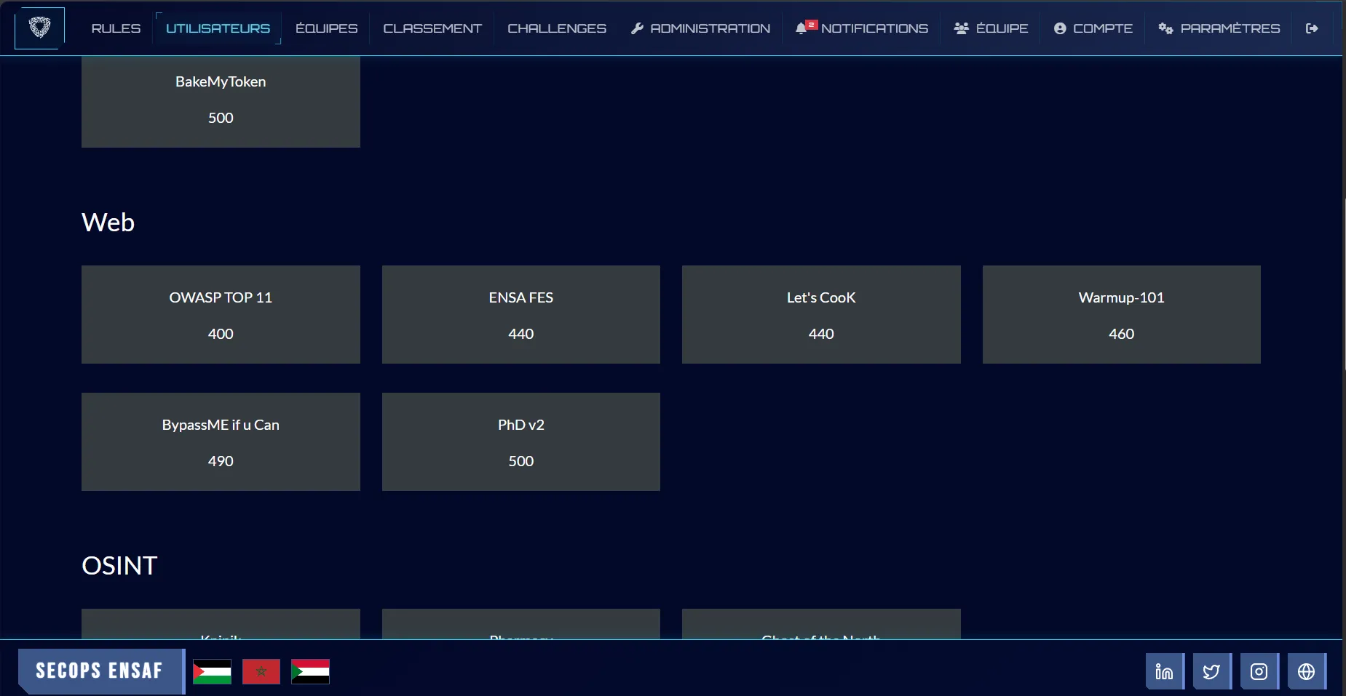Image resolution: width=1346 pixels, height=696 pixels.
Task: Open the Instagram icon in the footer
Action: tap(1259, 671)
